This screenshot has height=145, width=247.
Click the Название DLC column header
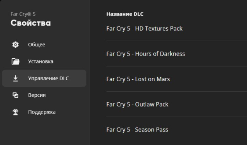125,14
